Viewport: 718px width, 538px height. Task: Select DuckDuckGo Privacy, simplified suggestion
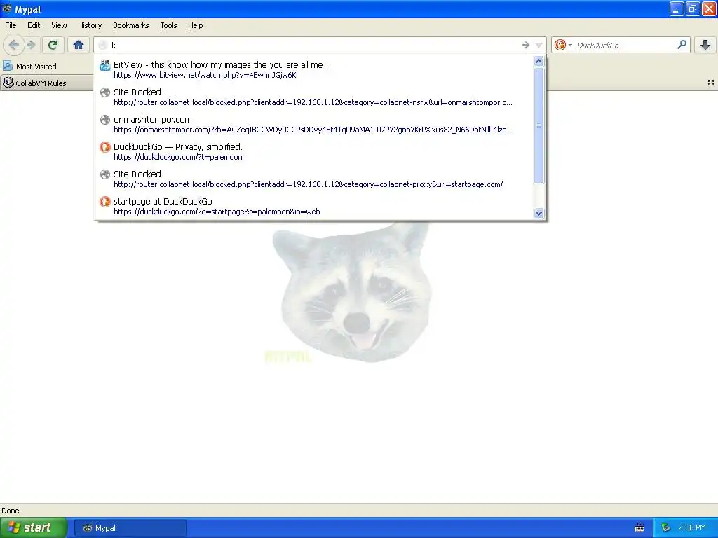(x=314, y=151)
